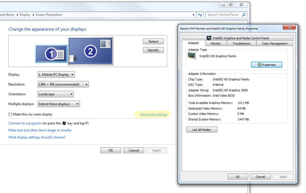Click Display in the breadcrumb path
Screen dimensions: 306x193
click(x=25, y=15)
